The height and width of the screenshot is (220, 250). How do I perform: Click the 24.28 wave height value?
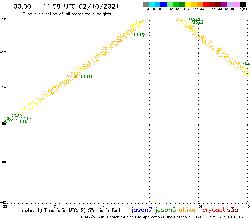[x=97, y=57]
